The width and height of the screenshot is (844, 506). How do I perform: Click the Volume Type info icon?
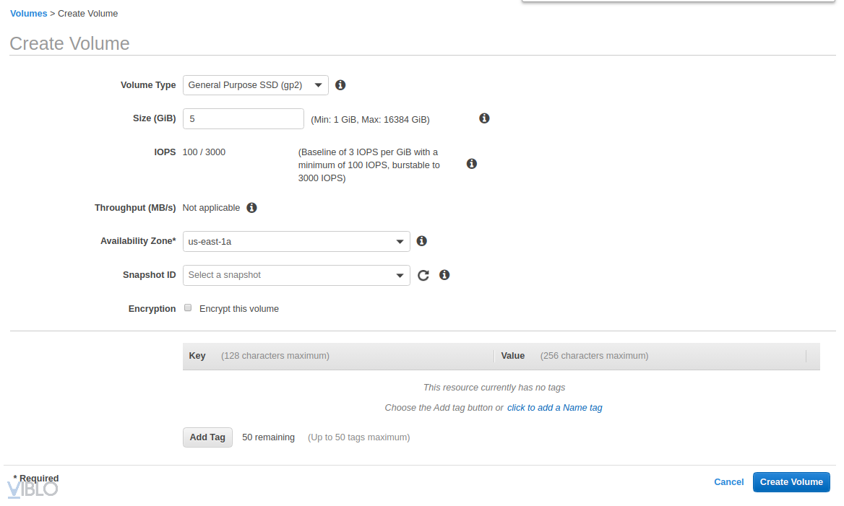pyautogui.click(x=340, y=85)
